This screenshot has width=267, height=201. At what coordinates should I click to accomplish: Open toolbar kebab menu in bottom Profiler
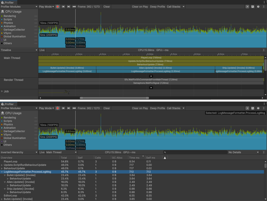point(264,108)
